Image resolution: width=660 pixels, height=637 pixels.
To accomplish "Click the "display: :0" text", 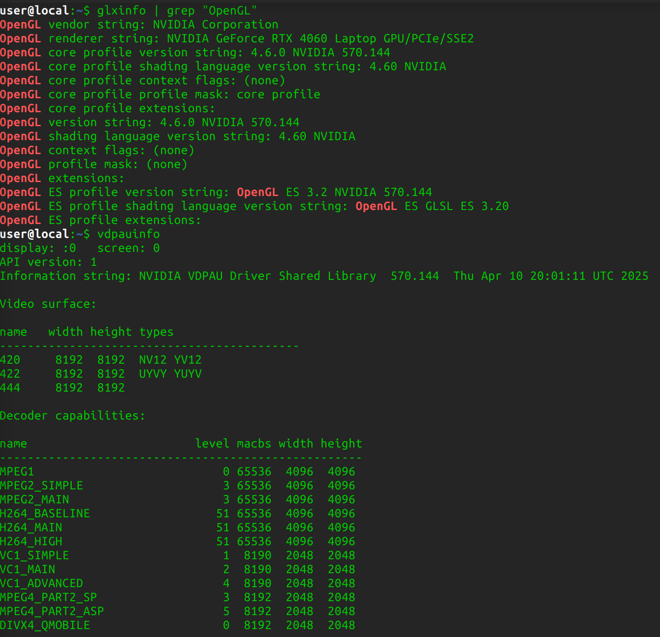I will [38, 248].
